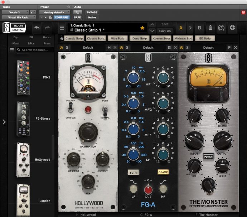The image size is (247, 217).
Task: Open settings gear icon
Action: [232, 28]
